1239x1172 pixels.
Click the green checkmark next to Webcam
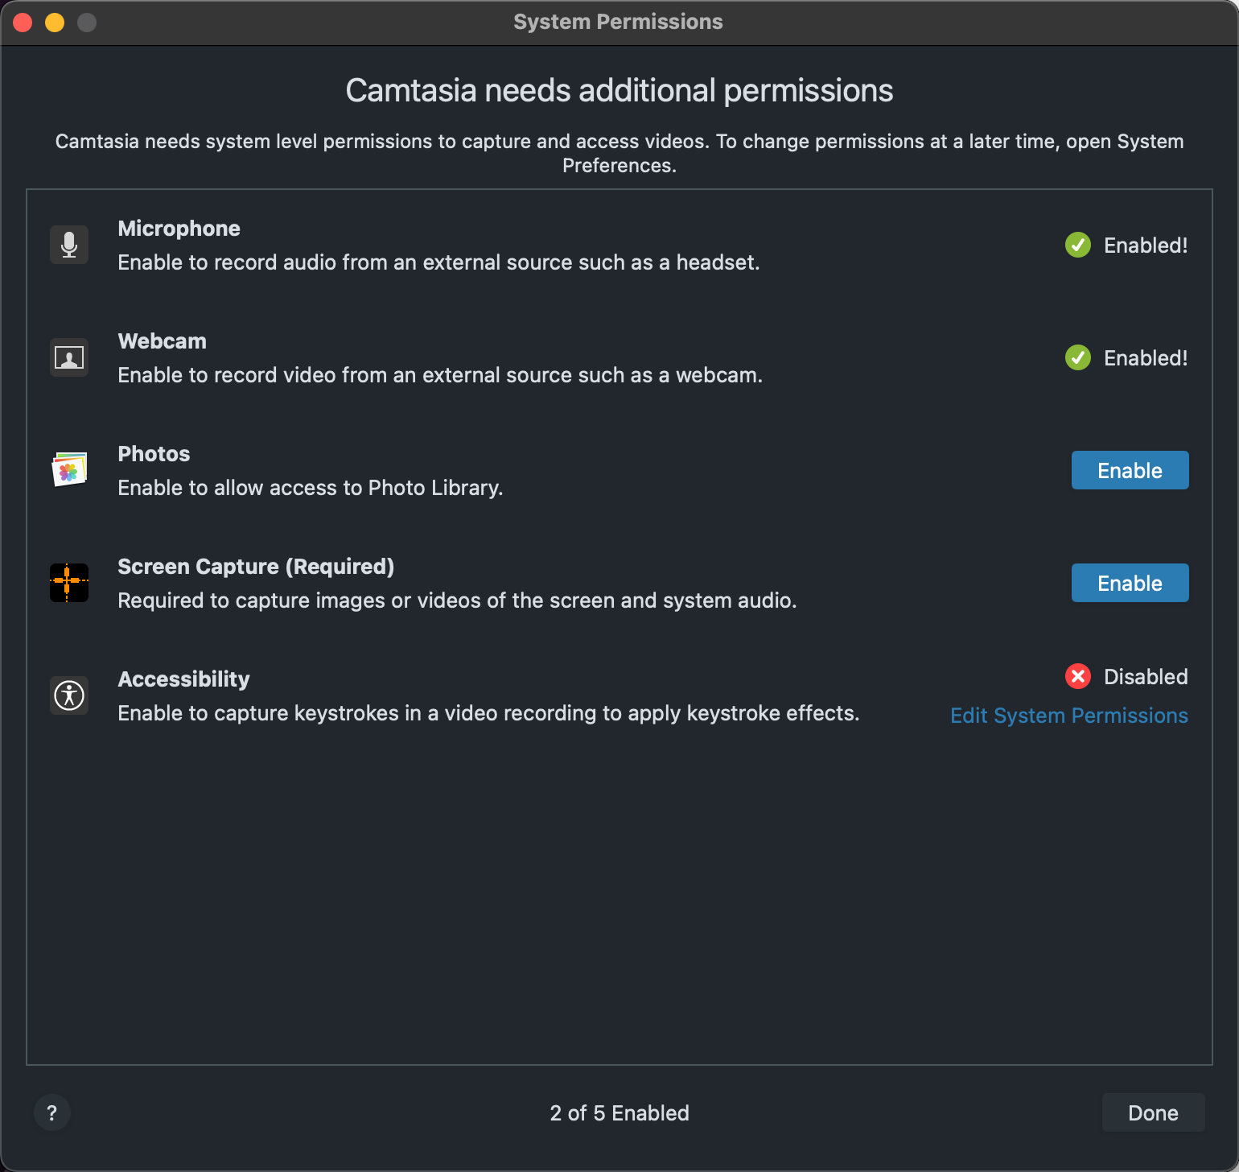point(1078,357)
